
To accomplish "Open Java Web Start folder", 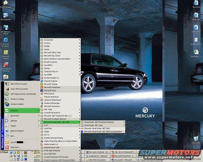I will tap(60, 154).
